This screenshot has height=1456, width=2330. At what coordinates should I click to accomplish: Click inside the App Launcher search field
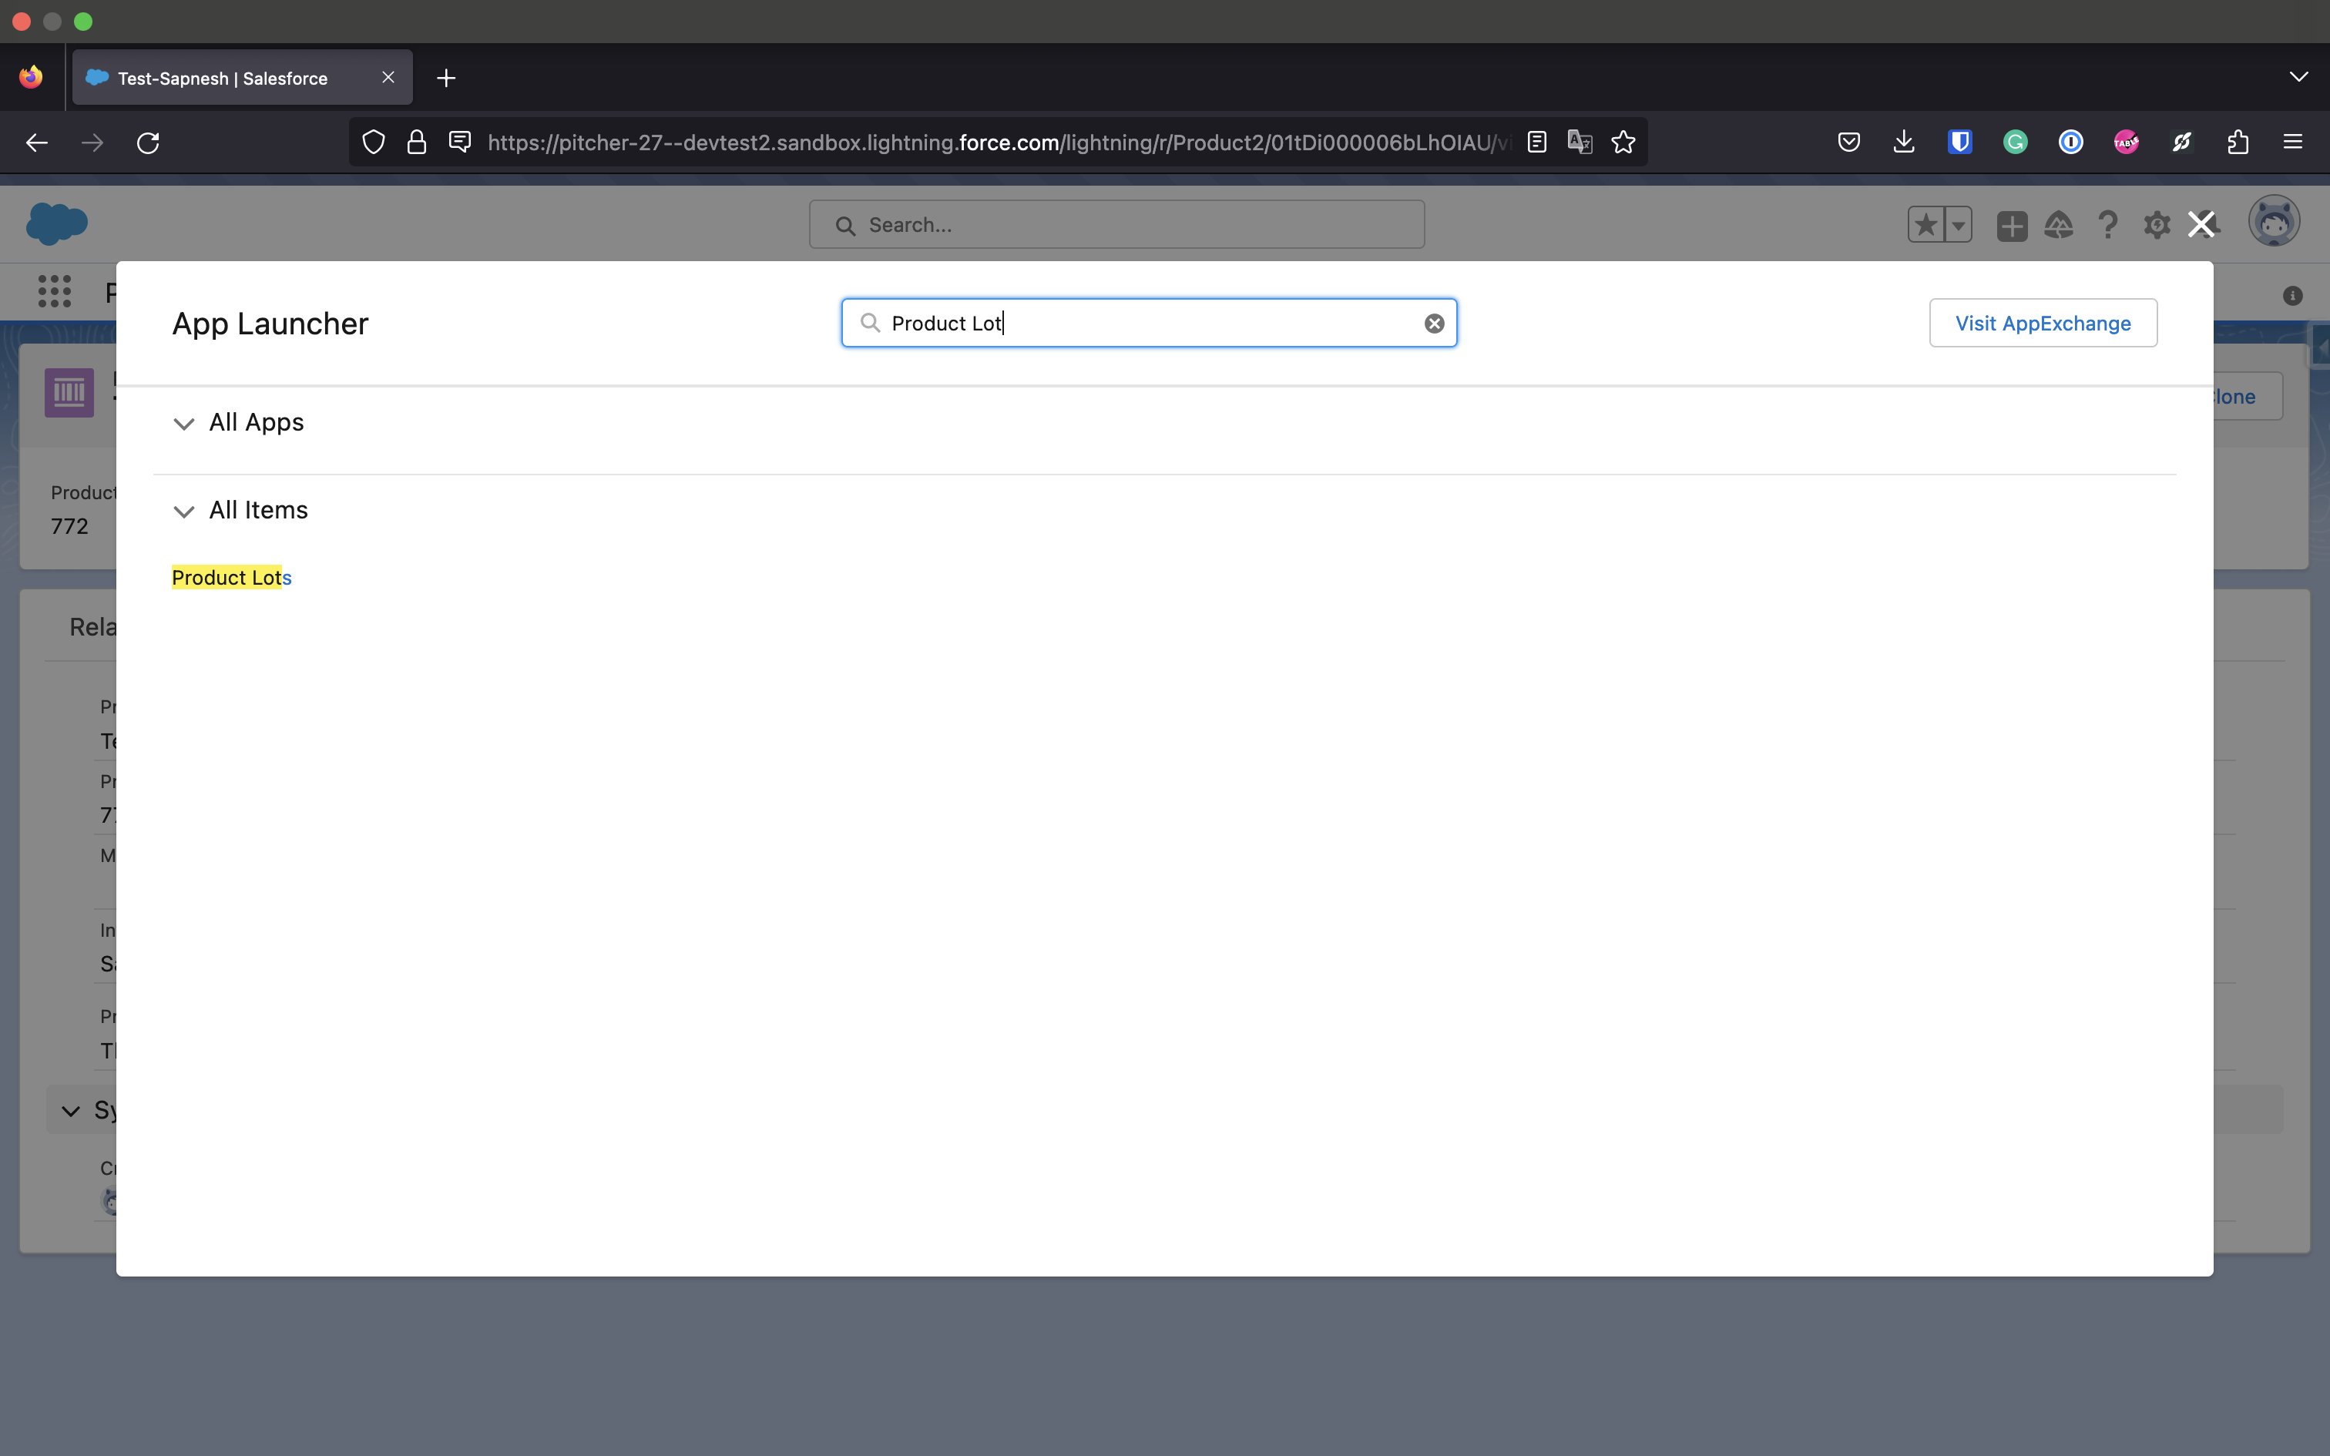pos(1146,324)
